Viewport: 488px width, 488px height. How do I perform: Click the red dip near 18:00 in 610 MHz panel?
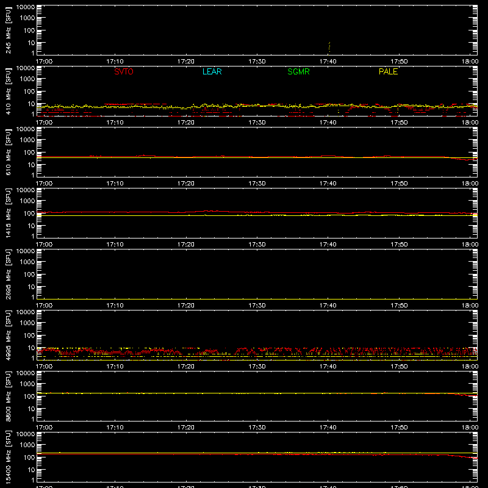coord(464,159)
